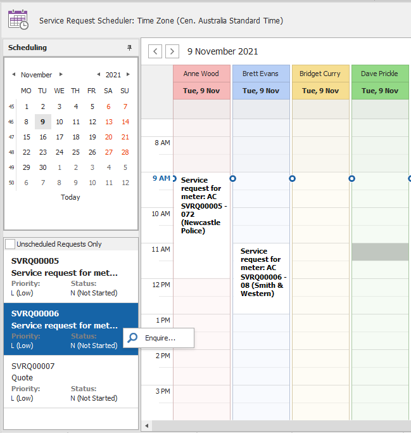Open SVRQ00005 appointment for Newcastle Police
The width and height of the screenshot is (411, 433).
[201, 205]
